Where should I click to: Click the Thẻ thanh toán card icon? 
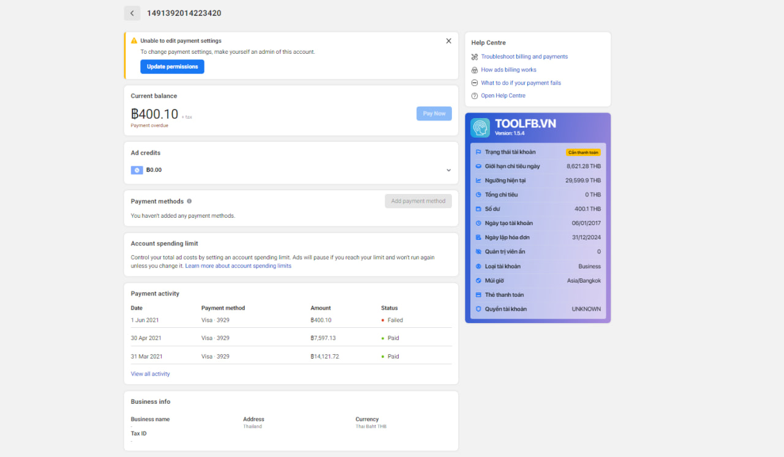(x=478, y=295)
